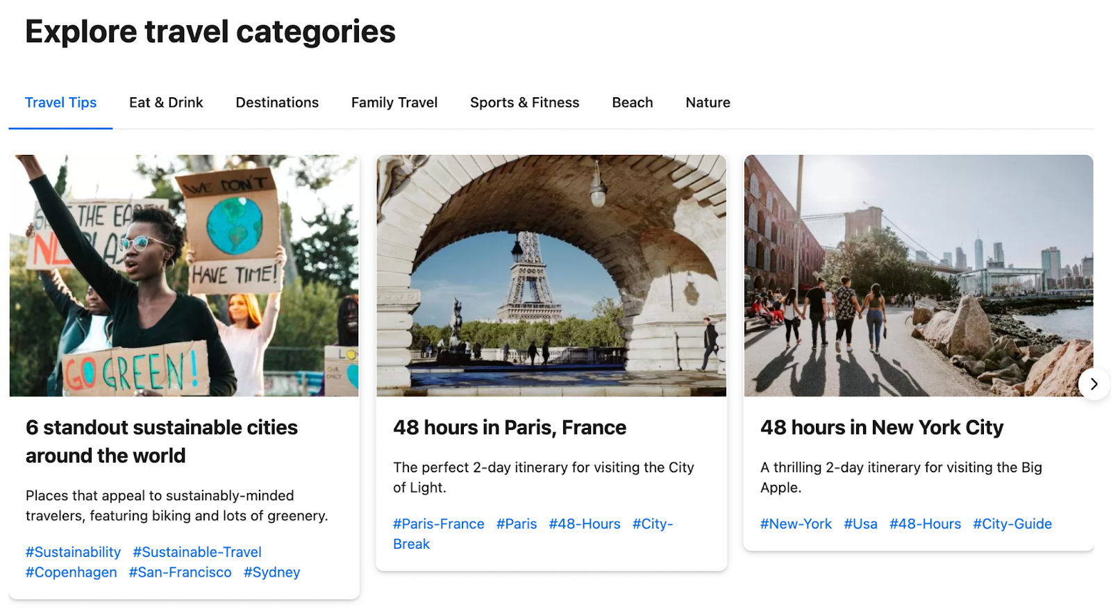Open the #City-Guide tag link
This screenshot has width=1111, height=614.
pyautogui.click(x=1012, y=523)
